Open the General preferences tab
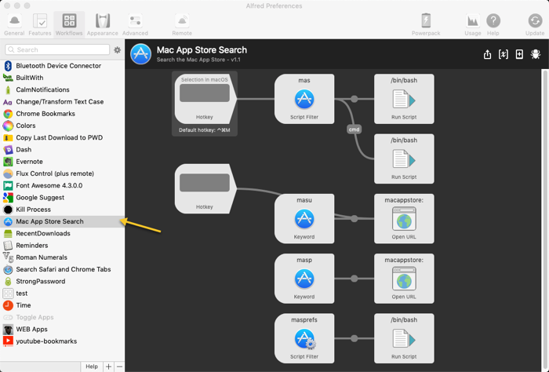 (x=14, y=24)
